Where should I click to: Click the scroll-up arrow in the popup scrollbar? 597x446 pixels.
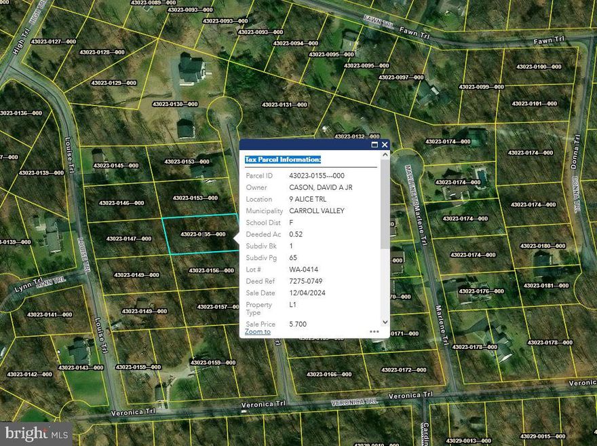[x=385, y=153]
